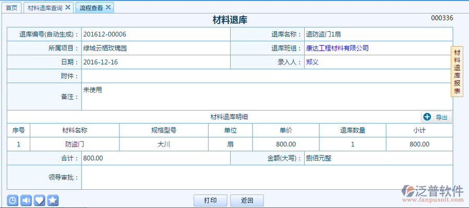Close the 流程查看 tab
The width and height of the screenshot is (469, 208).
[109, 7]
